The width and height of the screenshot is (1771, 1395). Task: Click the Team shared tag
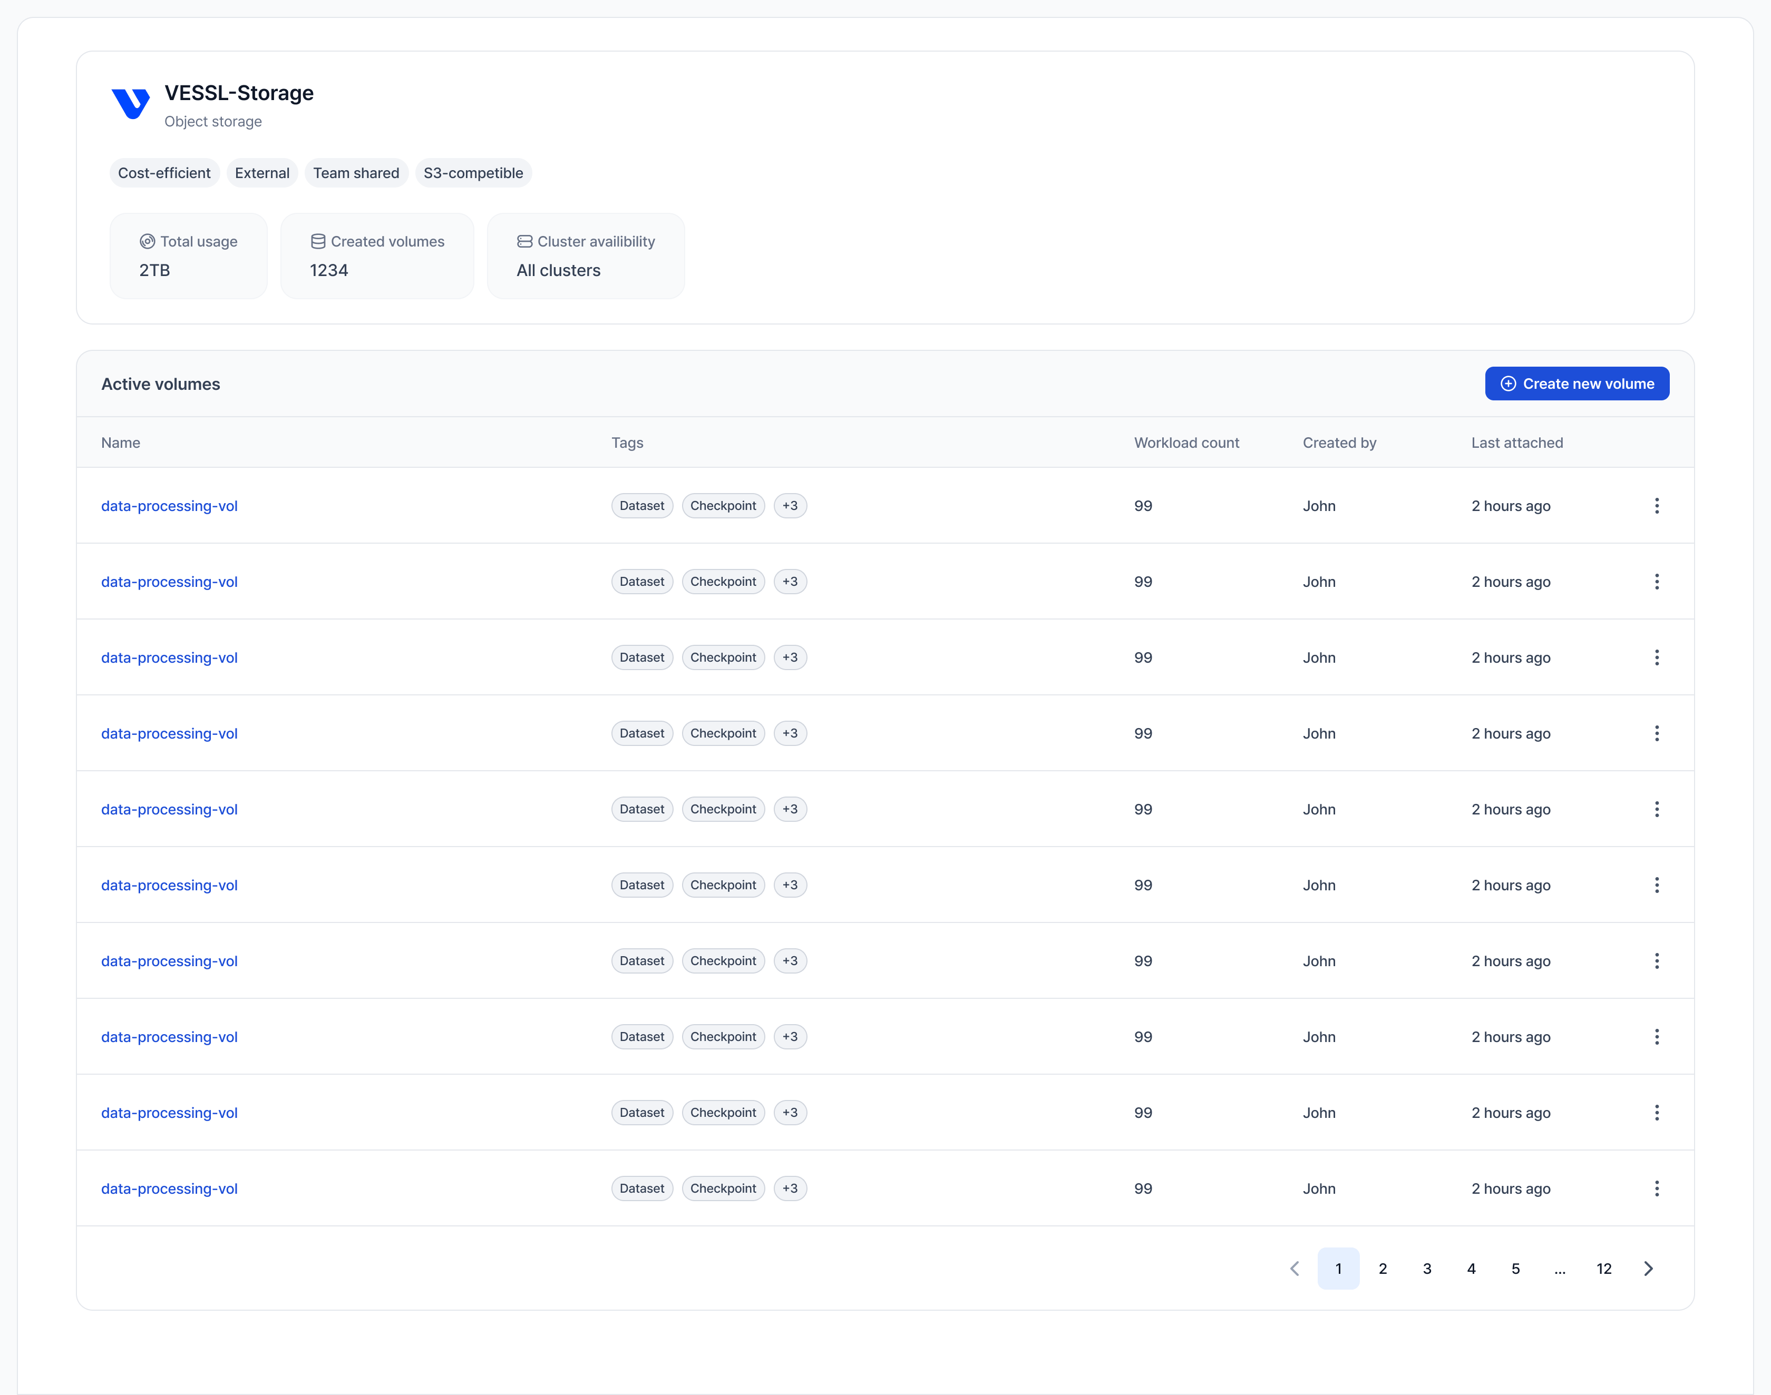[x=356, y=173]
